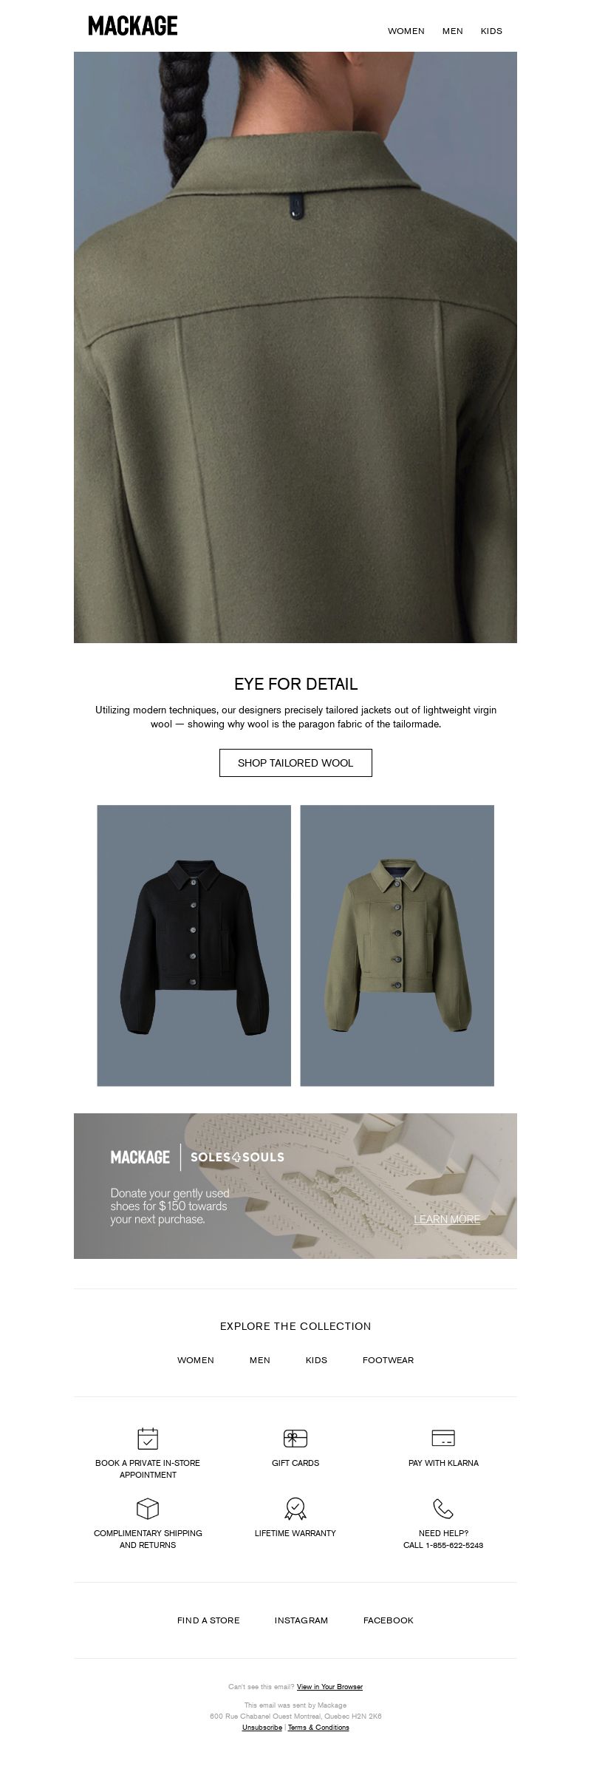Image resolution: width=591 pixels, height=1769 pixels.
Task: Click the Shop Tailored Wool button
Action: pyautogui.click(x=295, y=763)
